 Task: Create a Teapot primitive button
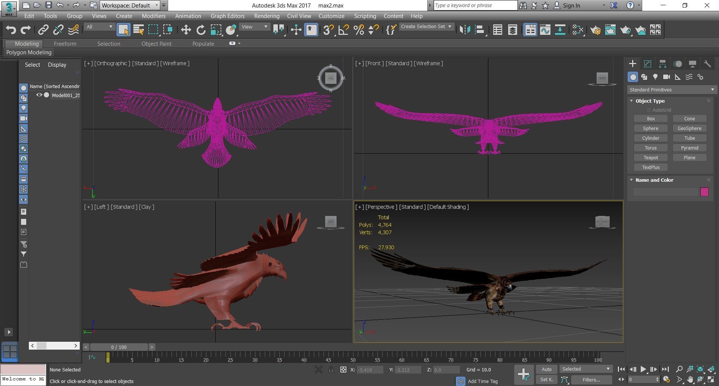(x=651, y=158)
